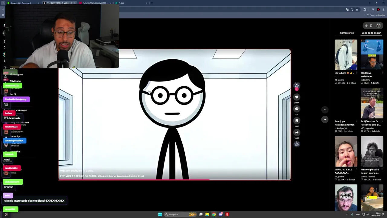Open the na_parker author link
Image resolution: width=387 pixels, height=218 pixels.
click(340, 177)
